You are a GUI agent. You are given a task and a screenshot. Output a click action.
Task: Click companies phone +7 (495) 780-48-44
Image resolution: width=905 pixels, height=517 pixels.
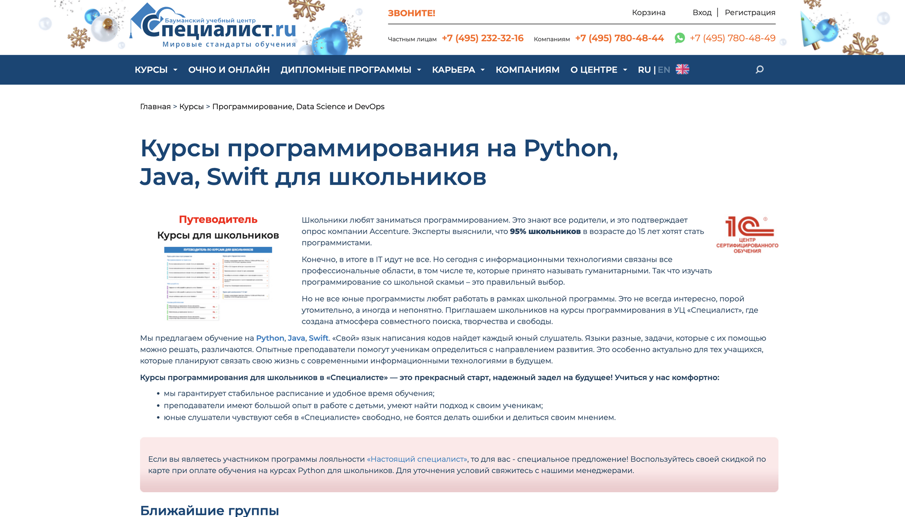[x=620, y=38]
